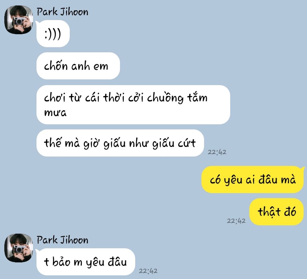The image size is (307, 279).
Task: Click the word "chuồng" in the long message
Action: [x=165, y=98]
